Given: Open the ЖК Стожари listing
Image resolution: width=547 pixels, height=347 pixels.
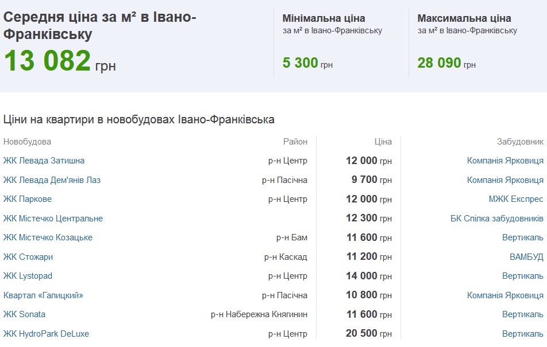Looking at the screenshot, I should [28, 257].
